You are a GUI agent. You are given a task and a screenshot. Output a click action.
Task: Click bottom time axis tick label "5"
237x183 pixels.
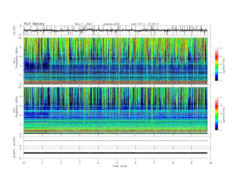point(117,163)
